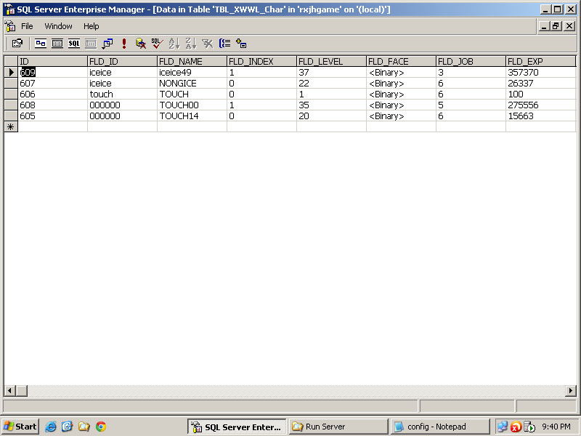Viewport: 581px width, 436px height.
Task: Click the FLD_ID cell 'touch'
Action: click(x=122, y=94)
